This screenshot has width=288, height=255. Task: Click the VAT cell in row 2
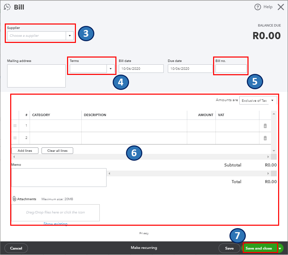tap(237, 138)
